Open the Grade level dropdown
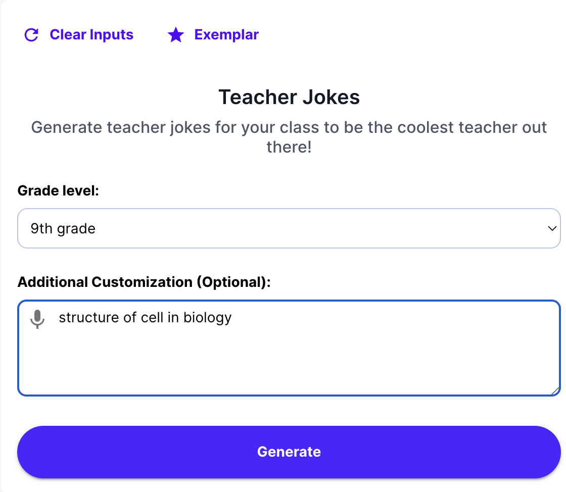566x492 pixels. (289, 228)
